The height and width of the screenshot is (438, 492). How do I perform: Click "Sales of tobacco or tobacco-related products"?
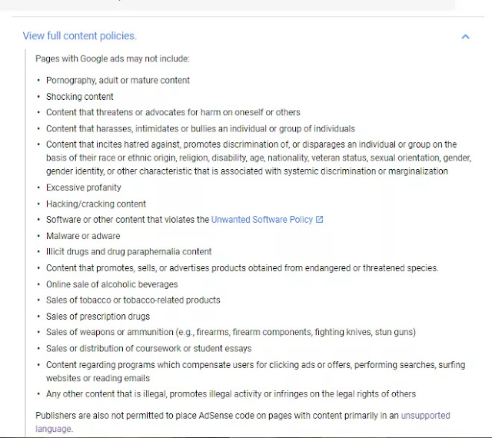(x=133, y=300)
